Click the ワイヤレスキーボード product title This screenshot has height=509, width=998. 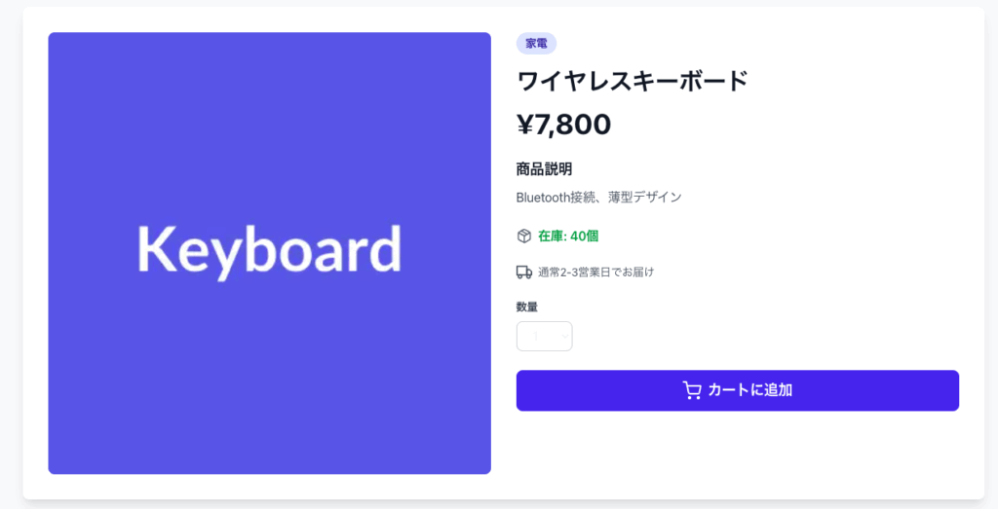click(x=632, y=82)
